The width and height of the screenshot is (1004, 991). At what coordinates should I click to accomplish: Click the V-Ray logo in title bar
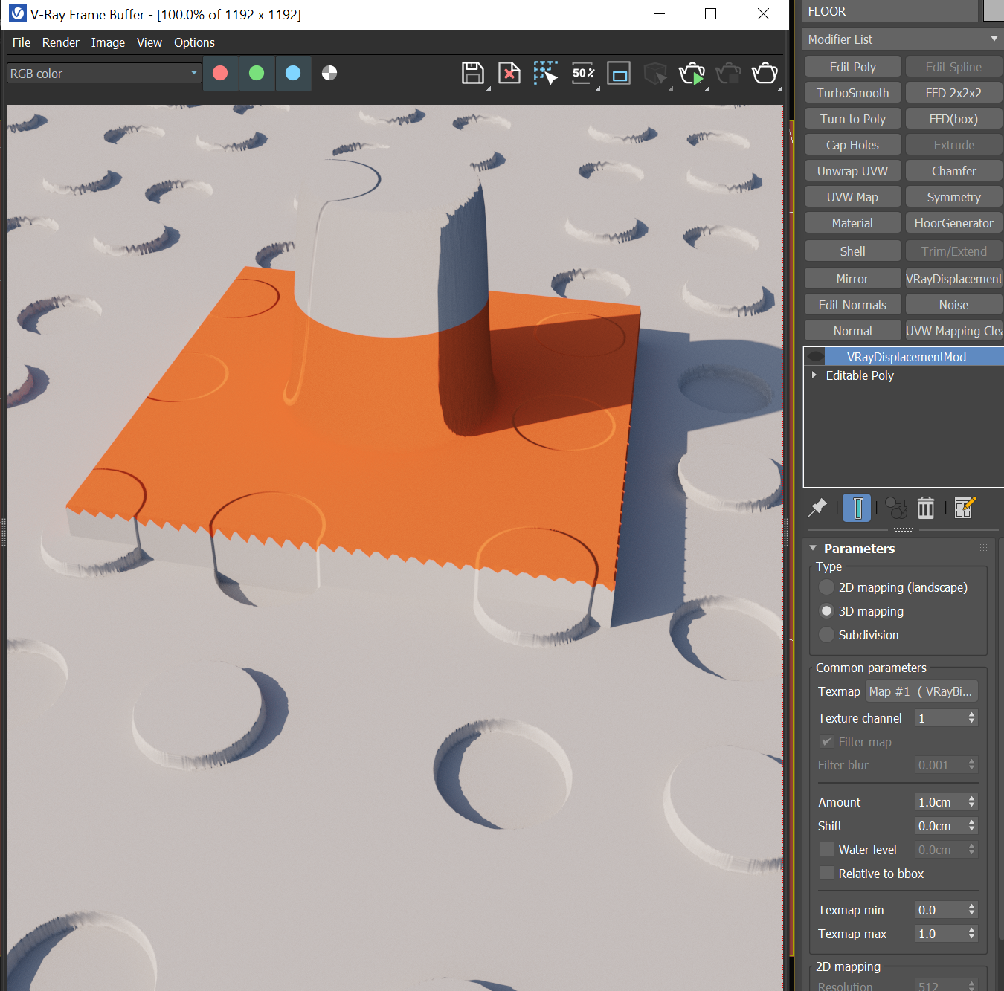(x=17, y=14)
